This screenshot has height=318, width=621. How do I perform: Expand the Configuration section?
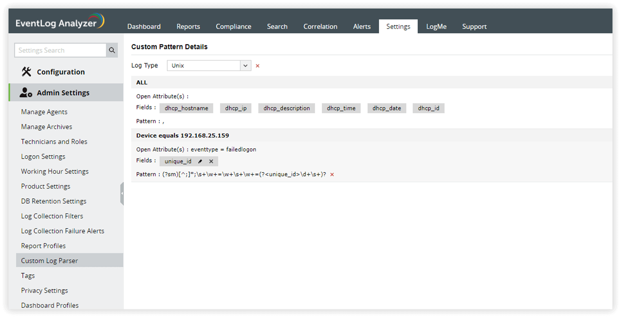pyautogui.click(x=61, y=72)
